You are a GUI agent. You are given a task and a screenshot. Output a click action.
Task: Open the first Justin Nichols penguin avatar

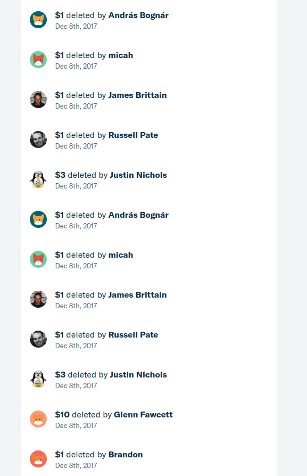(38, 179)
